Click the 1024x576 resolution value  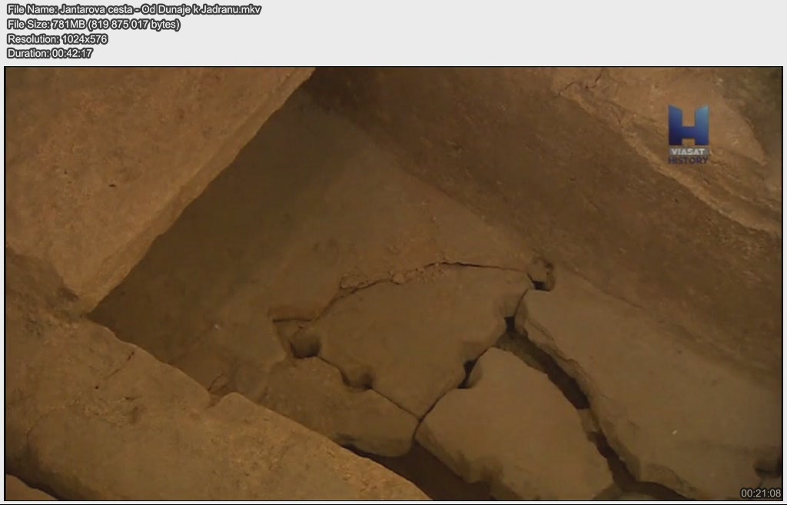[84, 38]
